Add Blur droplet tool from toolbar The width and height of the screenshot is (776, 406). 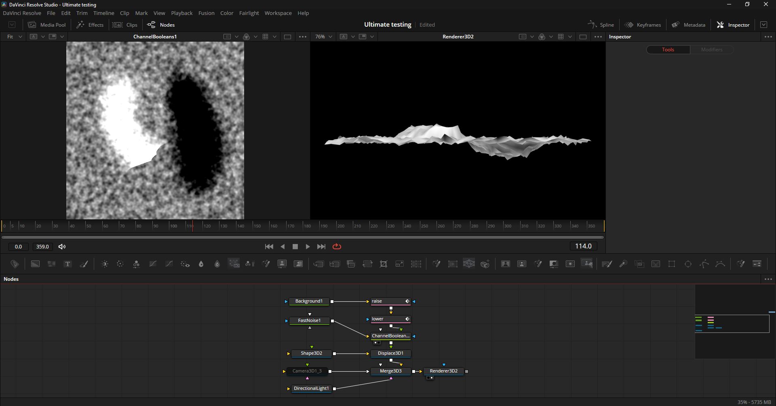pyautogui.click(x=201, y=264)
